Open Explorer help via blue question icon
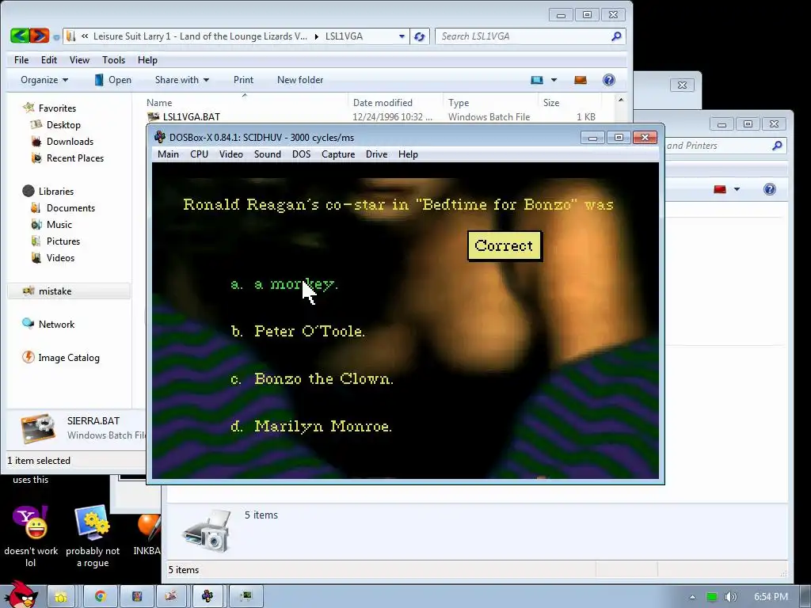Viewport: 811px width, 608px height. click(x=609, y=80)
